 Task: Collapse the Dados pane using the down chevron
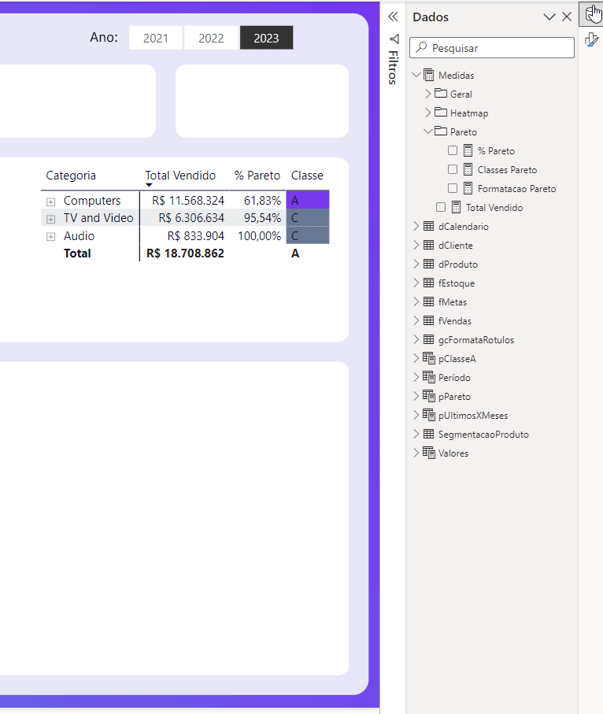click(549, 17)
